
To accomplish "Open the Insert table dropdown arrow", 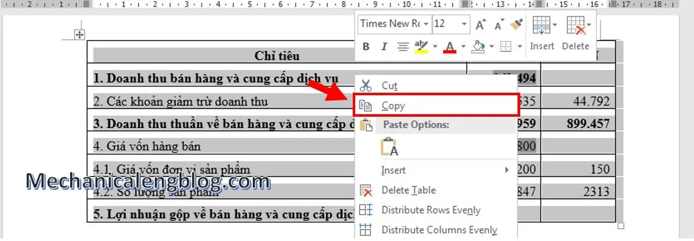I will (554, 25).
